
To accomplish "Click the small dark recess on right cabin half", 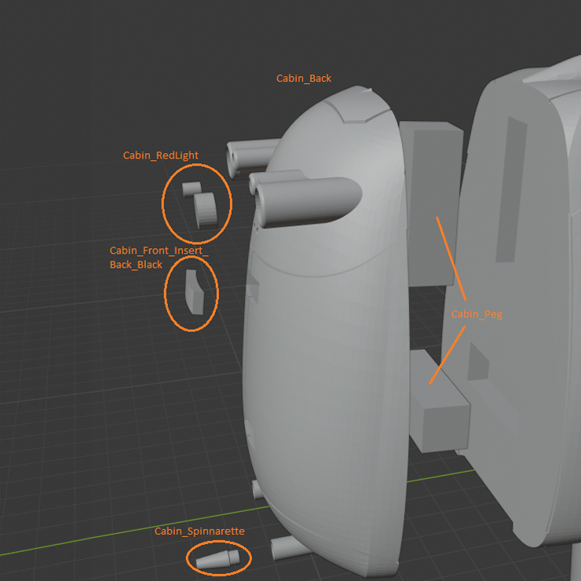I will coord(478,363).
